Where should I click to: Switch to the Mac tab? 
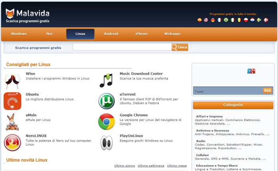50,34
